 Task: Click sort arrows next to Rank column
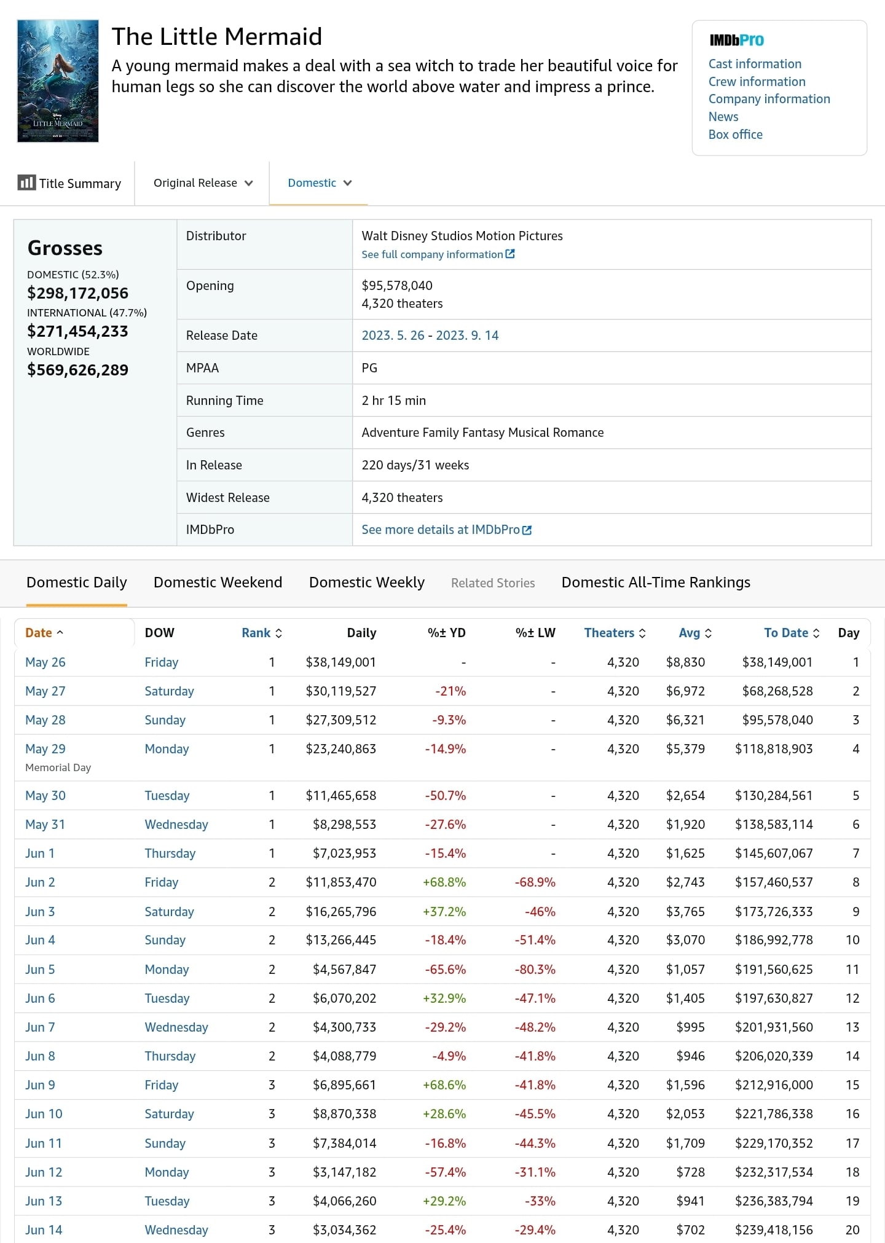tap(278, 633)
